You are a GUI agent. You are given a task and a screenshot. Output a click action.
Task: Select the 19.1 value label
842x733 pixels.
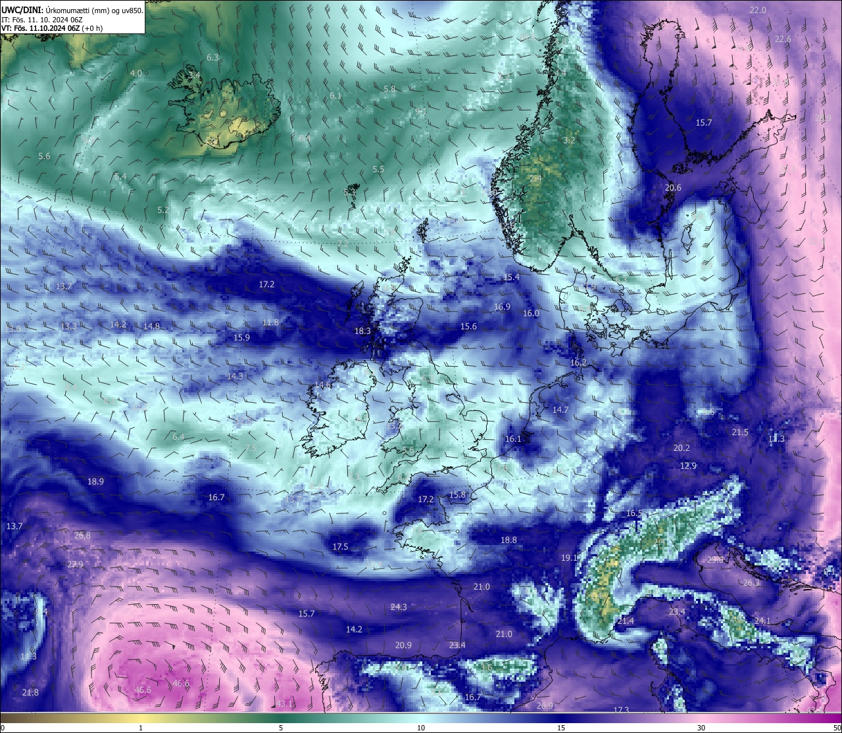(569, 557)
